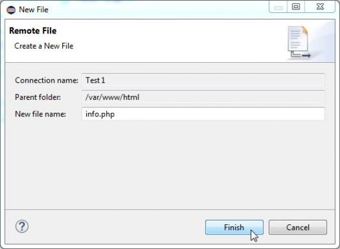This screenshot has height=249, width=340.
Task: Open help via question mark icon
Action: tap(22, 226)
